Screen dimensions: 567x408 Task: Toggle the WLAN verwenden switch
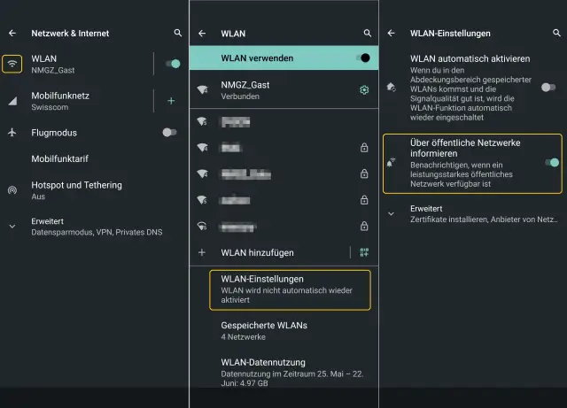pyautogui.click(x=361, y=58)
